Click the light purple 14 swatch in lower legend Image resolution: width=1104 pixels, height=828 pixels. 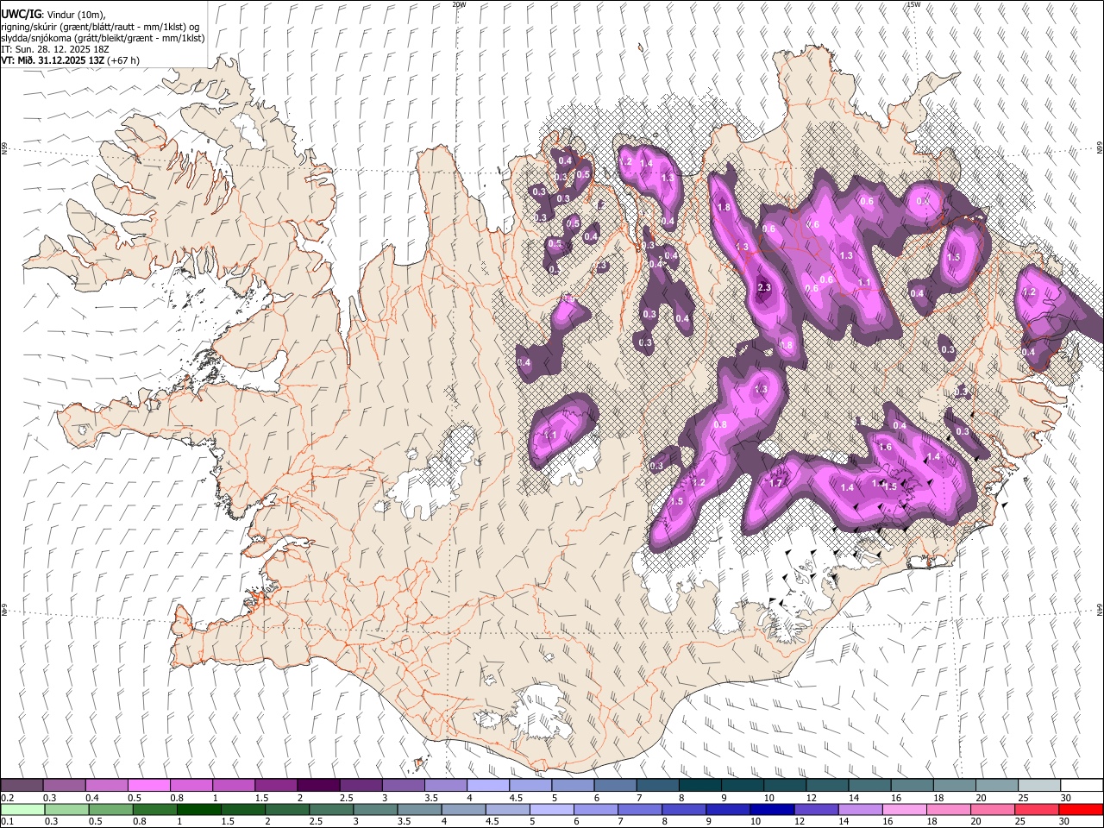tap(860, 810)
